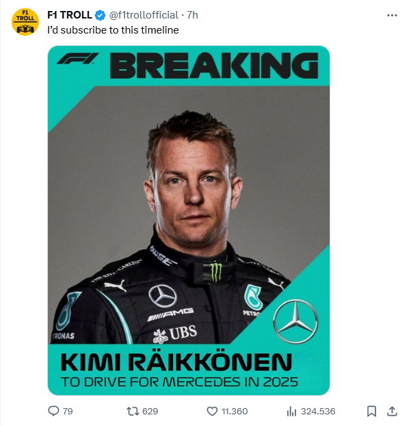Click the reply speech bubble icon
This screenshot has width=409, height=426.
point(53,411)
